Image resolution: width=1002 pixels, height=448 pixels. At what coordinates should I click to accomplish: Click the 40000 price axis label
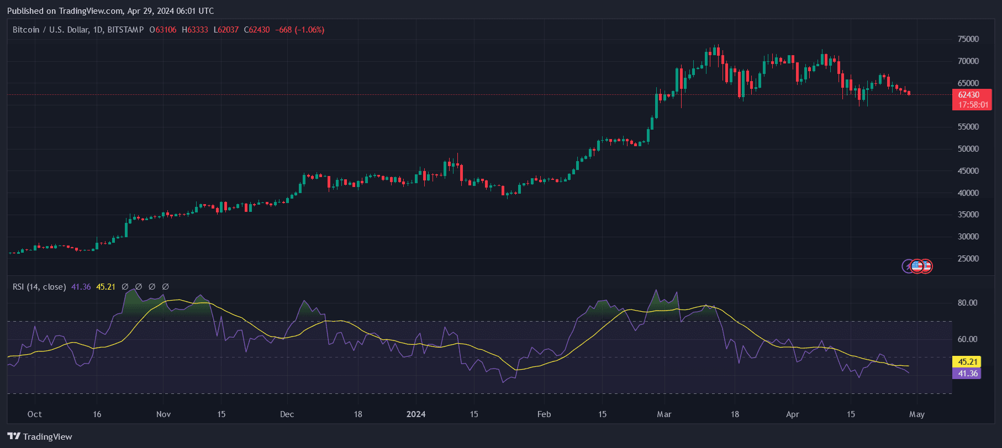[968, 193]
